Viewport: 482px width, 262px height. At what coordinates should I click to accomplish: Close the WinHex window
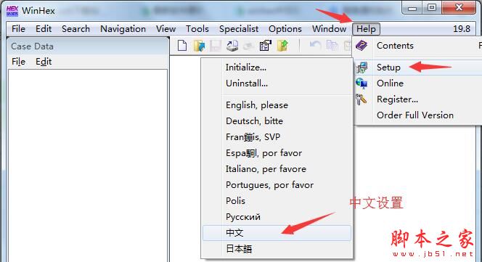[x=459, y=8]
